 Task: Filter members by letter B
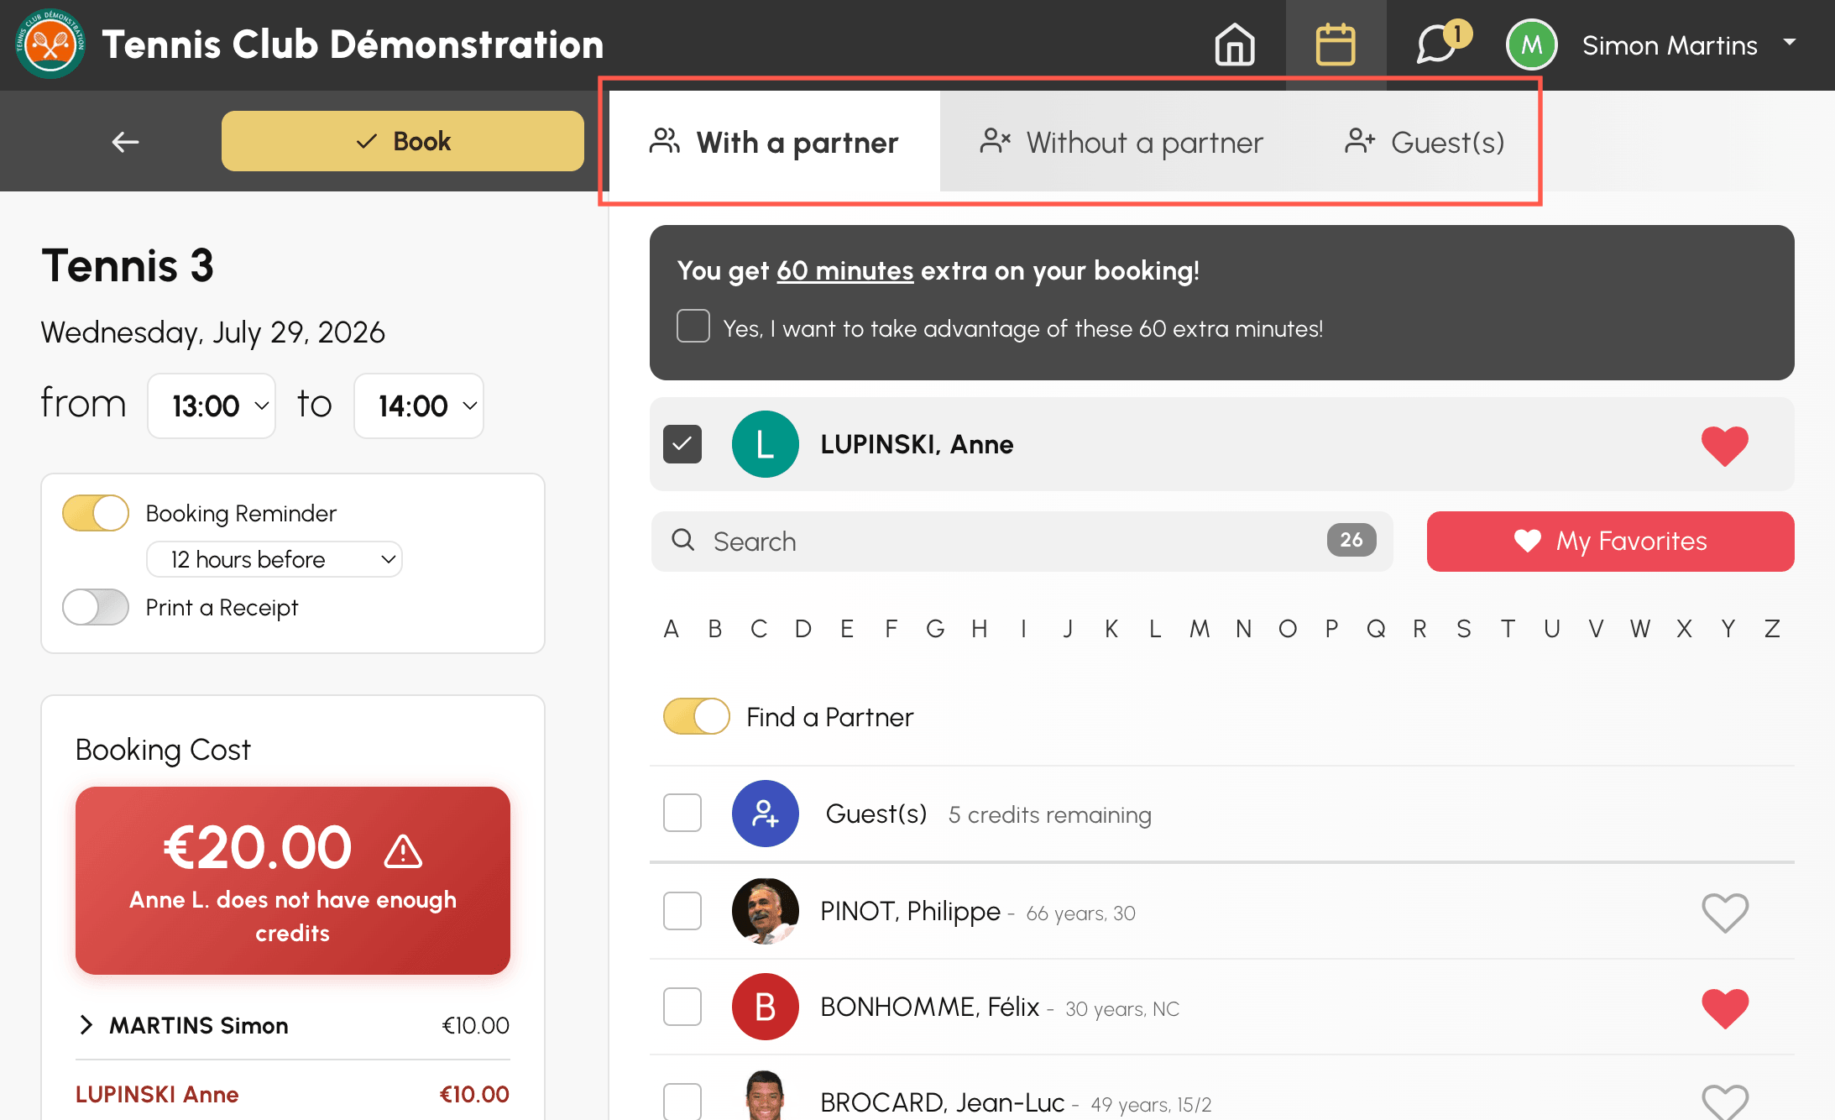714,628
